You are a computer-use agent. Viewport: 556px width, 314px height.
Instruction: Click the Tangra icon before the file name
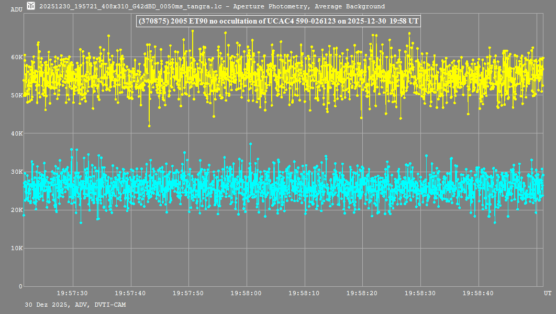(31, 6)
